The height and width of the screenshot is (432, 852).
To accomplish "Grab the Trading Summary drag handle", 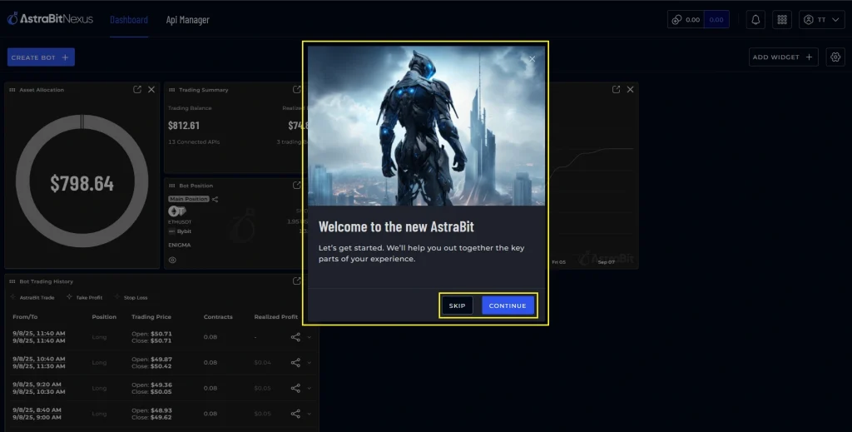I will [171, 90].
